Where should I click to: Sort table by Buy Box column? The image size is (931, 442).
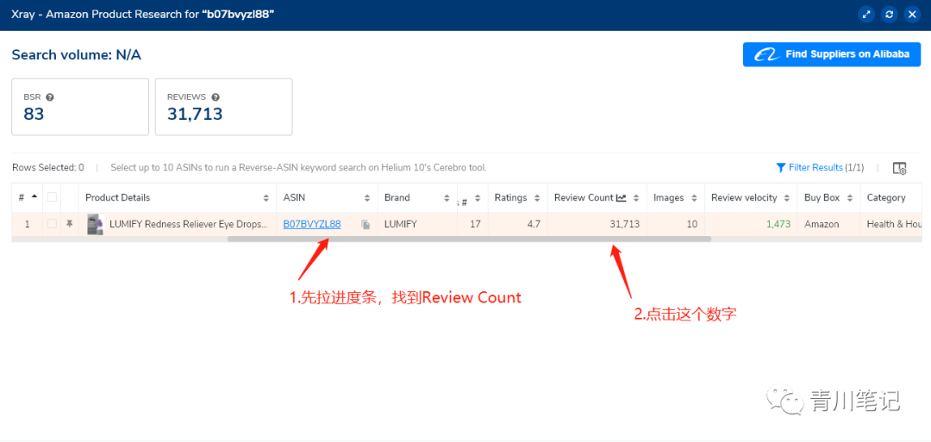pos(850,198)
